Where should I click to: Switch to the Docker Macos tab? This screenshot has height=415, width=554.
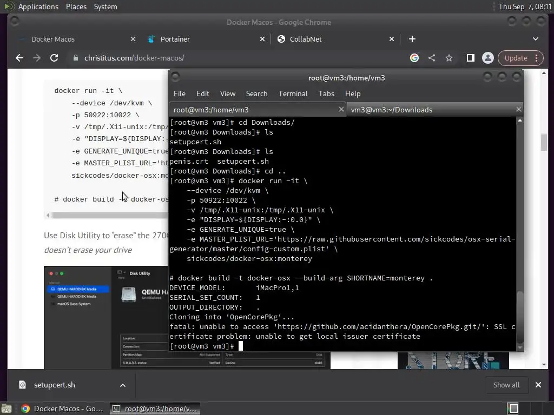[74, 39]
